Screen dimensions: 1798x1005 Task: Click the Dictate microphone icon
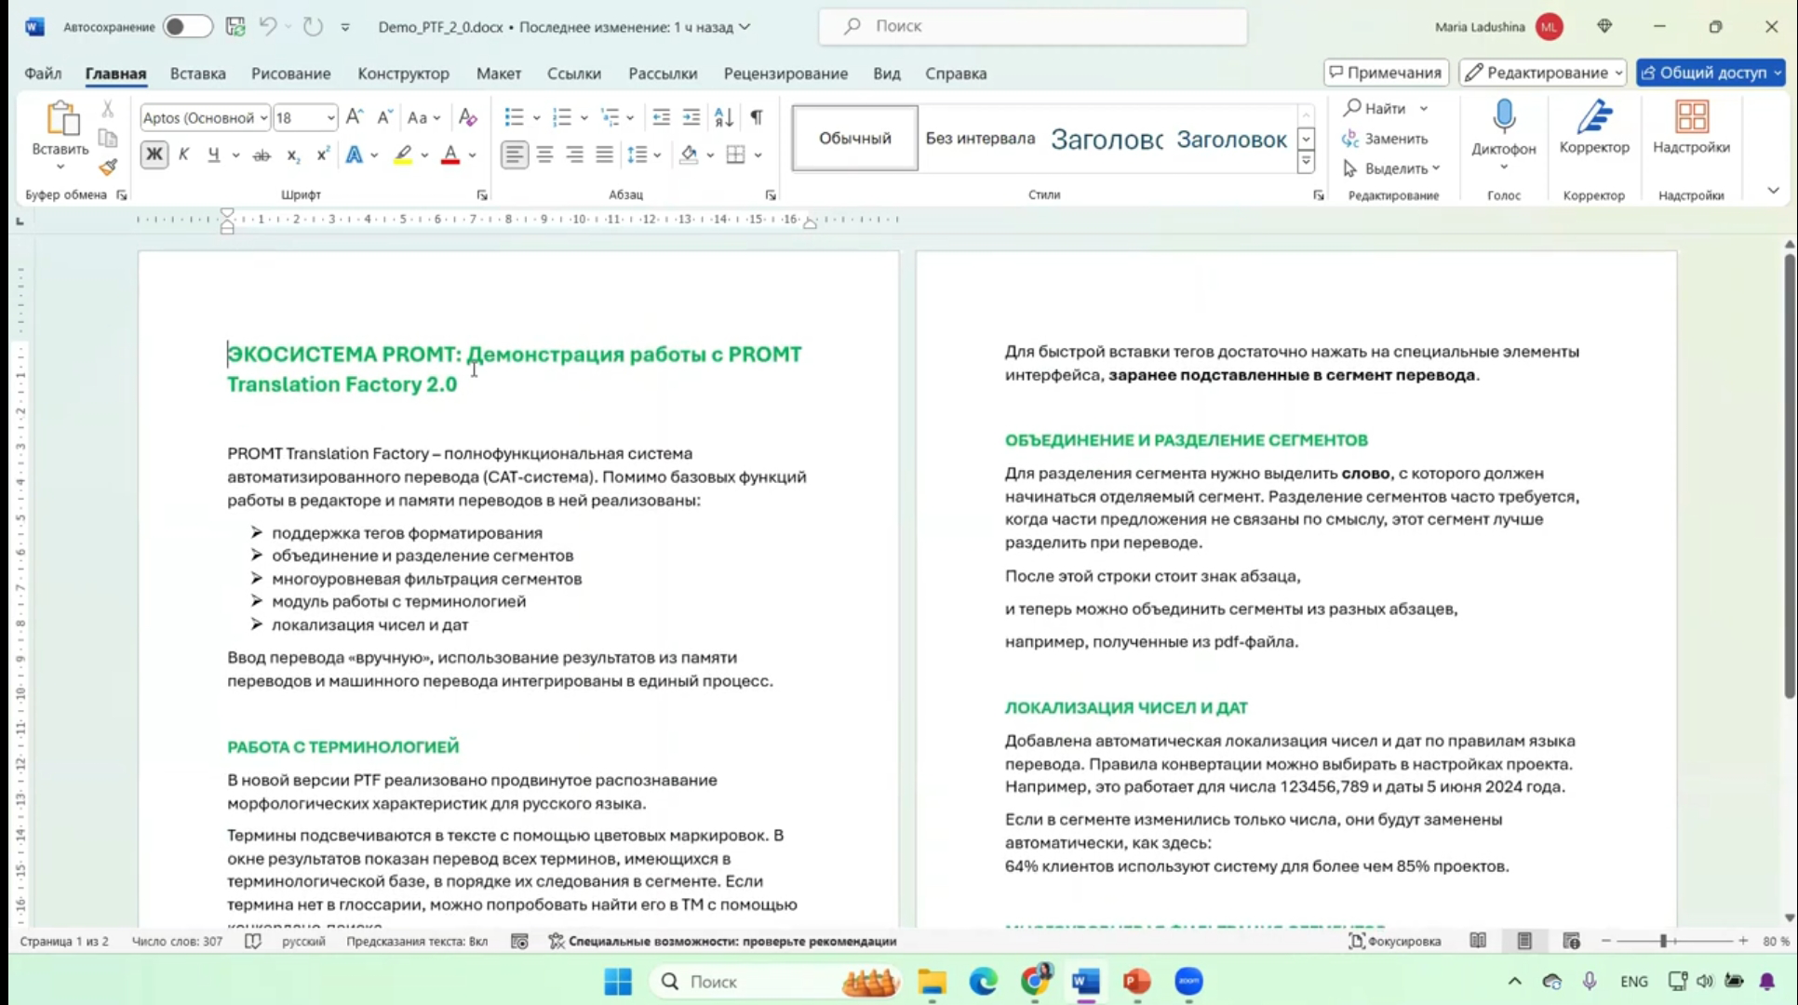[1503, 118]
